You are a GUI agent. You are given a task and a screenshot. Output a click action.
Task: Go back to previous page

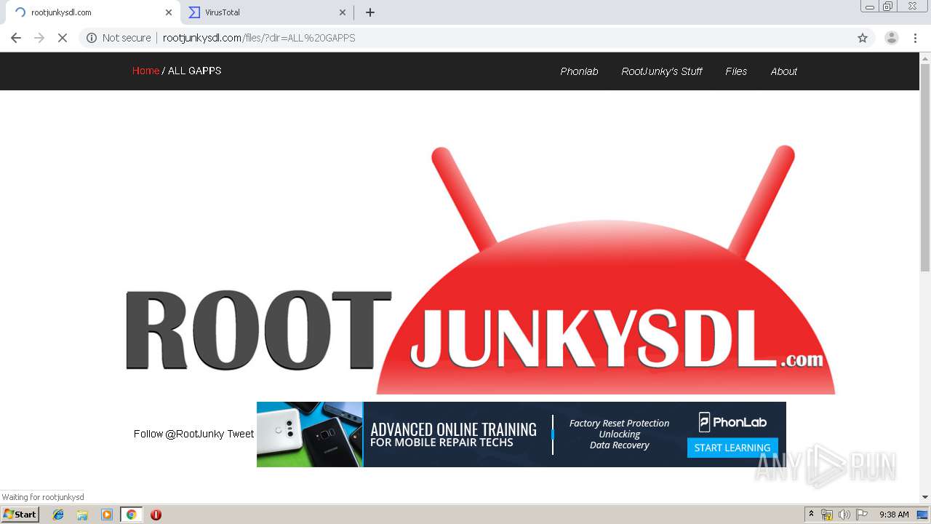[x=16, y=38]
